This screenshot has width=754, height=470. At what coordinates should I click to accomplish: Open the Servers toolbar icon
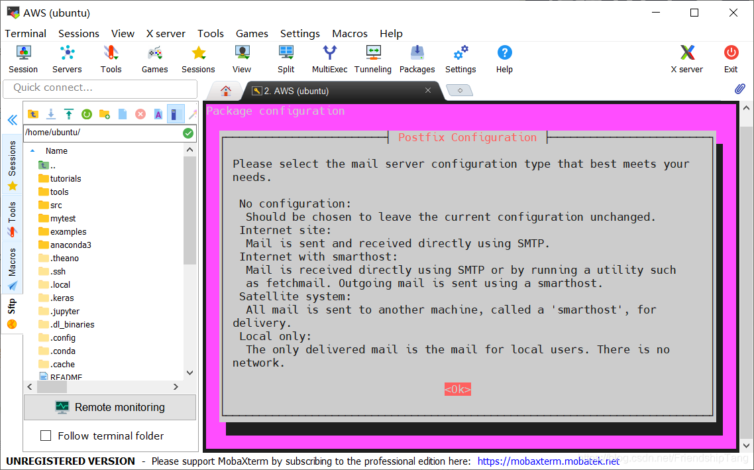tap(67, 59)
